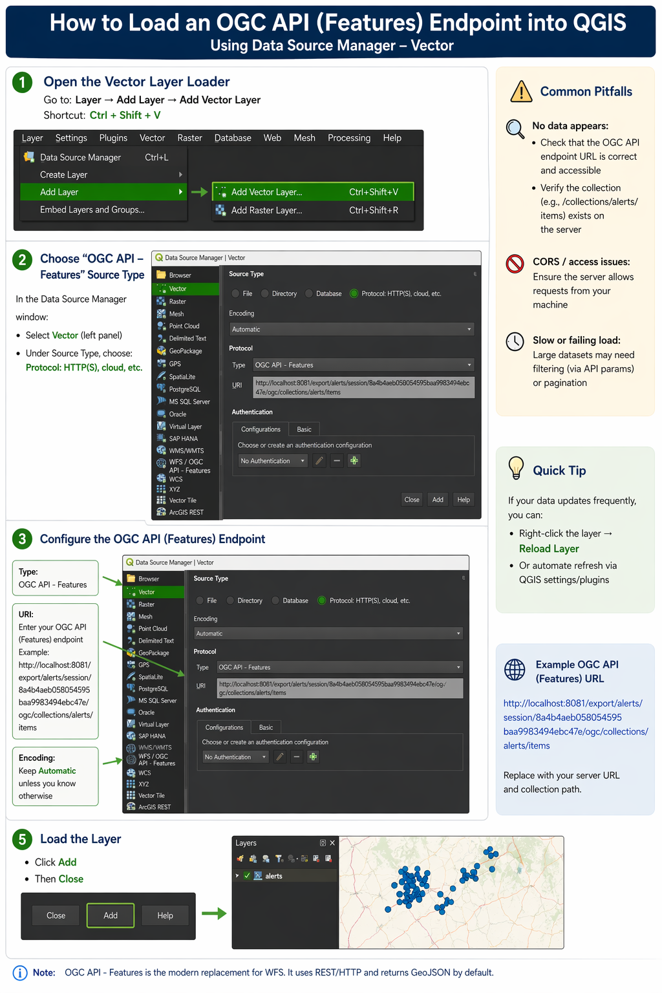Click highlighted Add button under Load the Layer

(x=111, y=915)
